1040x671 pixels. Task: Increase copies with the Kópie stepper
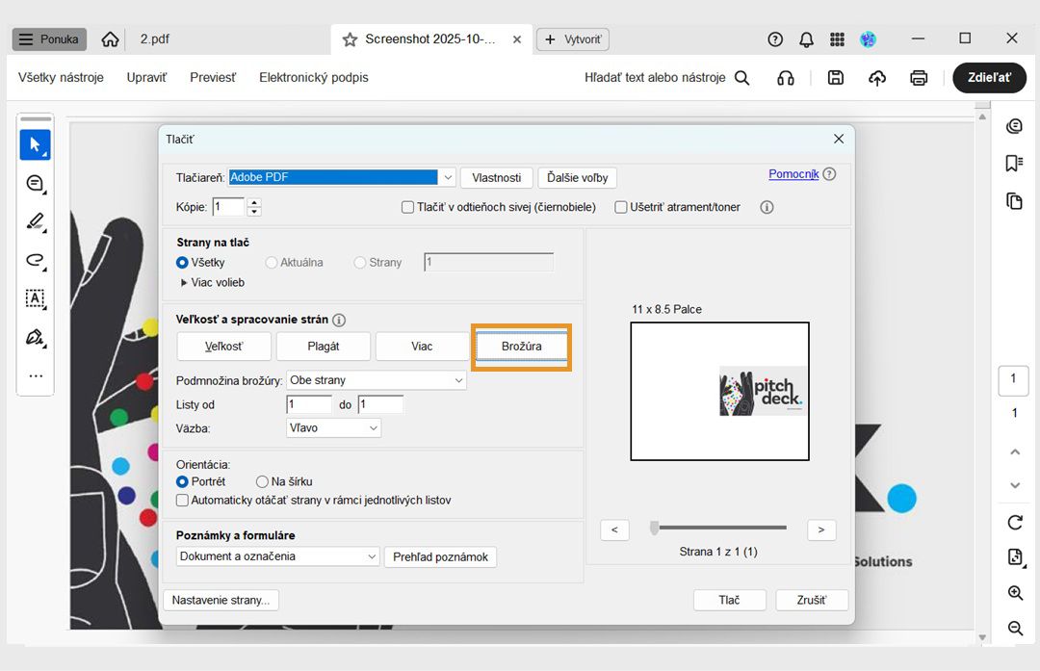pos(254,202)
